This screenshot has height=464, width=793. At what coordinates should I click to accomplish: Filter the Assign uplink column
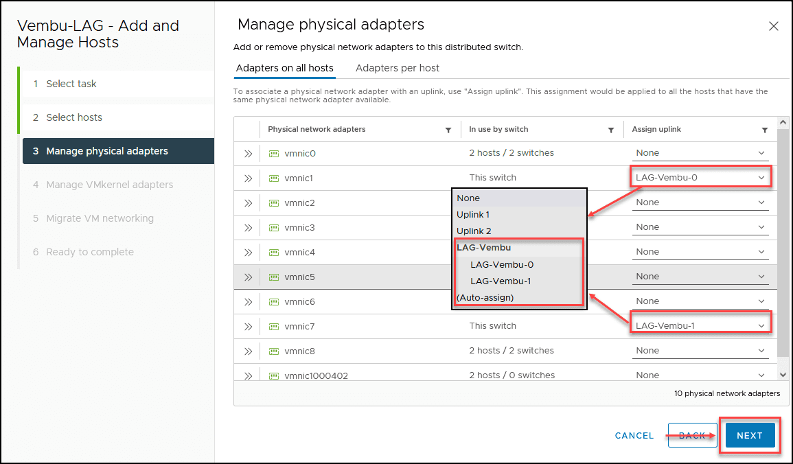pyautogui.click(x=765, y=130)
